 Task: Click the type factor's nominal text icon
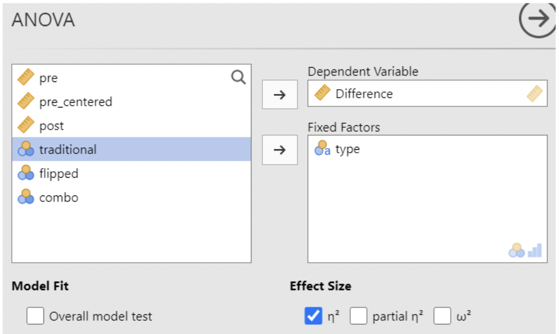click(322, 149)
